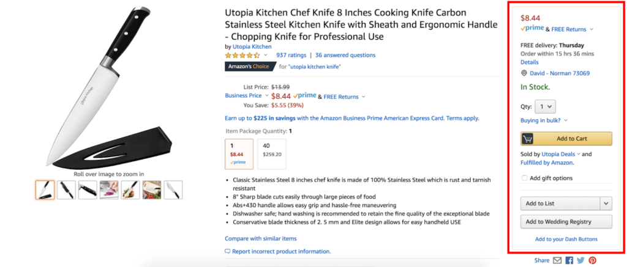
Task: Select the 1-pack quantity option at $8.44
Action: [x=239, y=154]
